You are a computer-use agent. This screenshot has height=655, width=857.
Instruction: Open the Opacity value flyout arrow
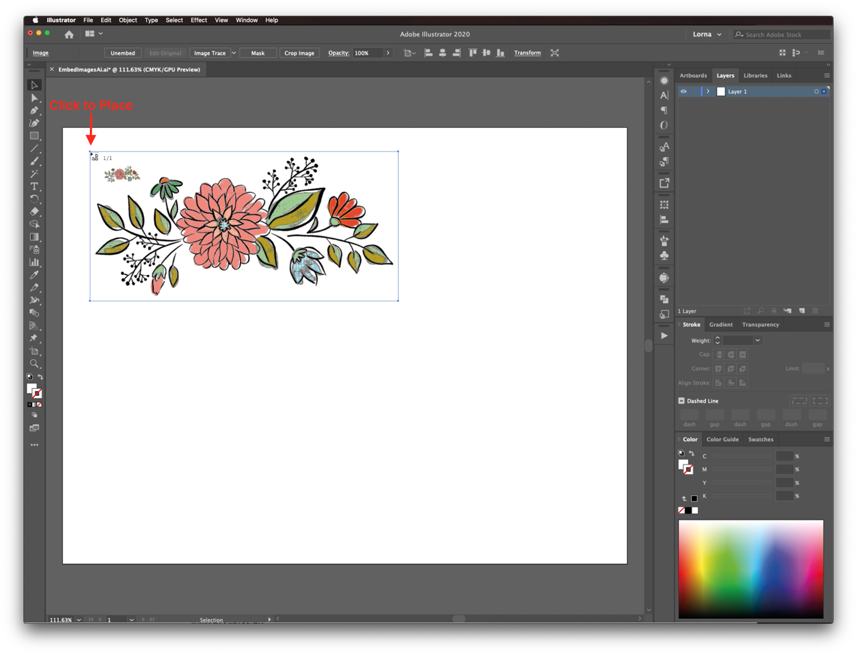coord(388,53)
